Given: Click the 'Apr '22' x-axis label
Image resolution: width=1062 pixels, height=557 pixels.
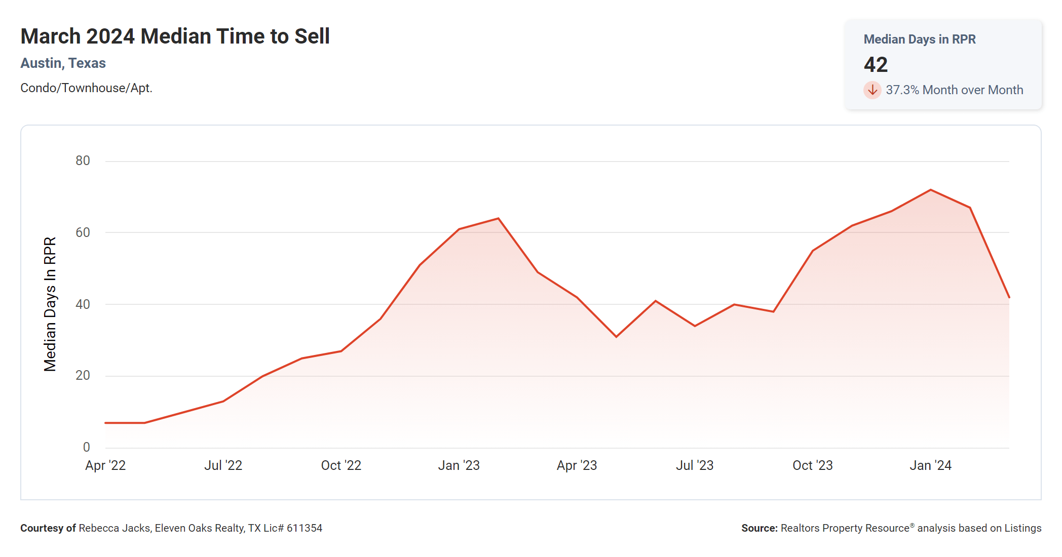Looking at the screenshot, I should click(105, 465).
